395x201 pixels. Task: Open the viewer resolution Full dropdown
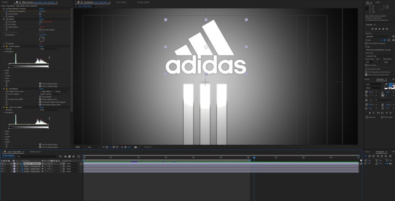tap(93, 147)
